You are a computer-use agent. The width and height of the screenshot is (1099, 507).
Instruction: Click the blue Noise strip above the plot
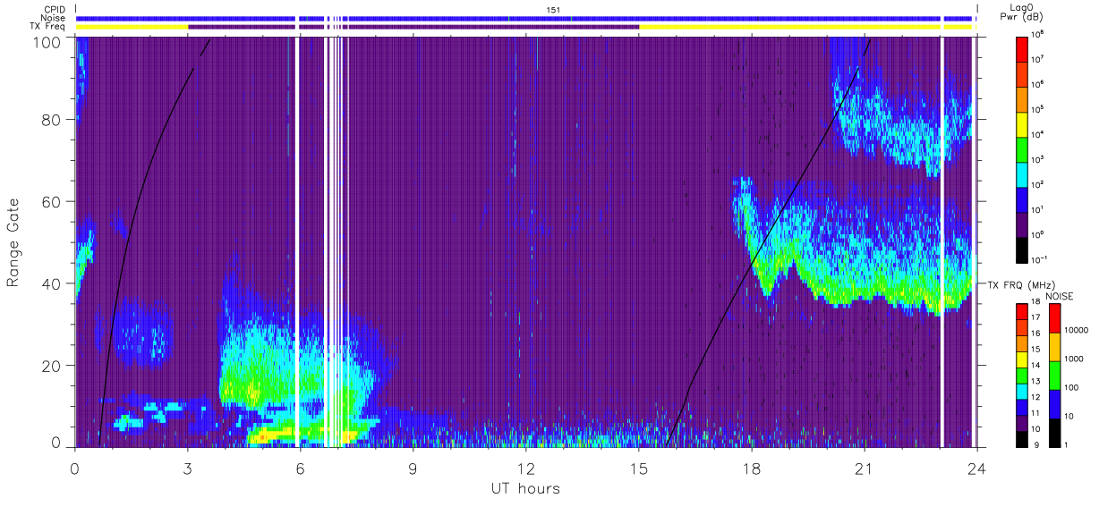click(x=525, y=18)
